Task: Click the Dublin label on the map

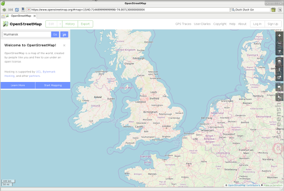Action: 111,99
